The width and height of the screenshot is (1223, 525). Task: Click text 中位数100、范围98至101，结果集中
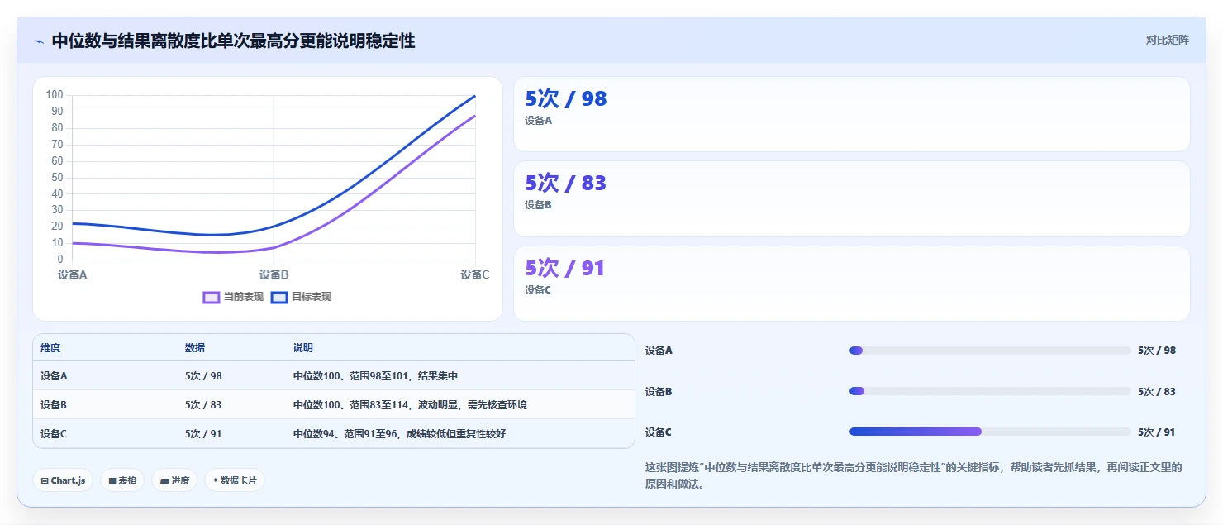(x=375, y=376)
